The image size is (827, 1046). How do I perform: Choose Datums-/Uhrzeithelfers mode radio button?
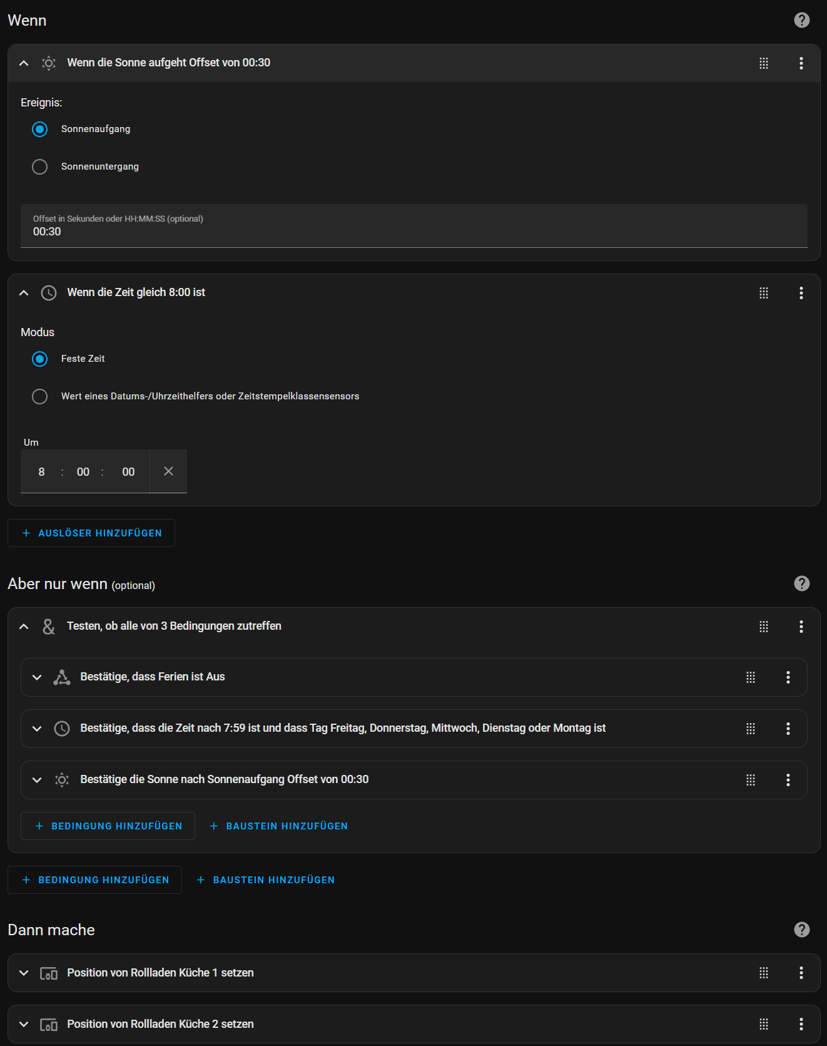[40, 396]
